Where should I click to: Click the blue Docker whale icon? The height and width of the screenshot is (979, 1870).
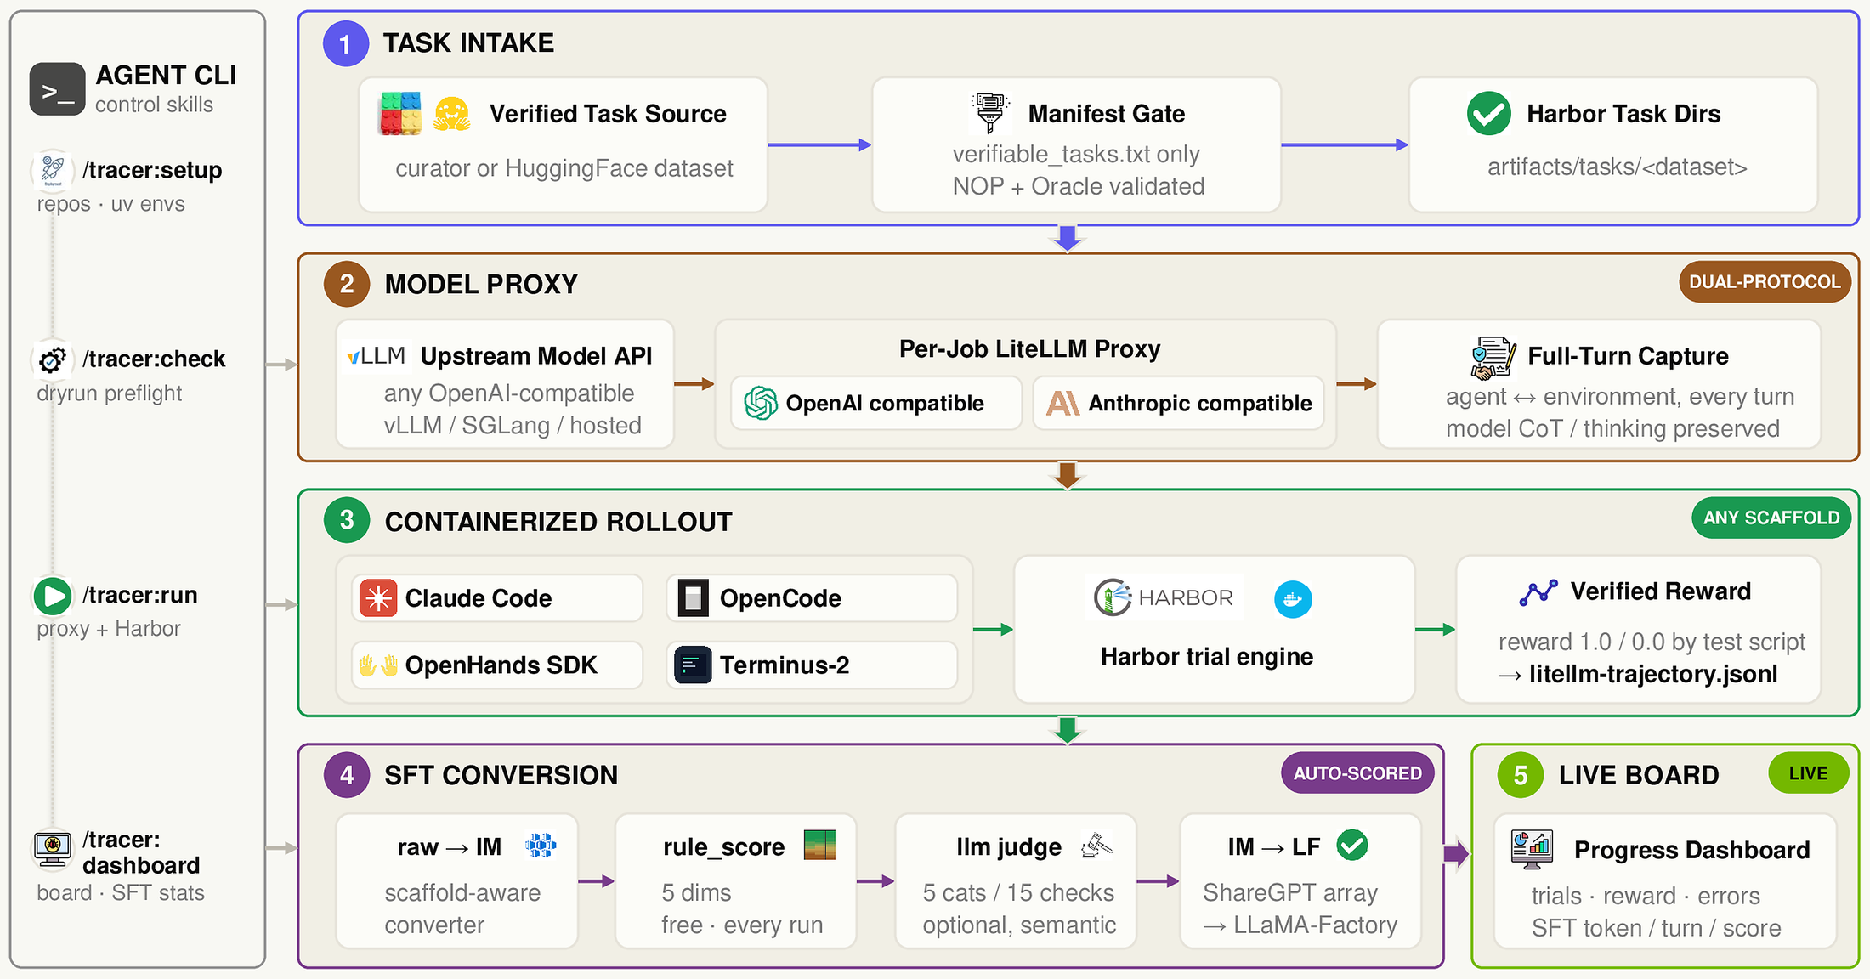[1293, 600]
